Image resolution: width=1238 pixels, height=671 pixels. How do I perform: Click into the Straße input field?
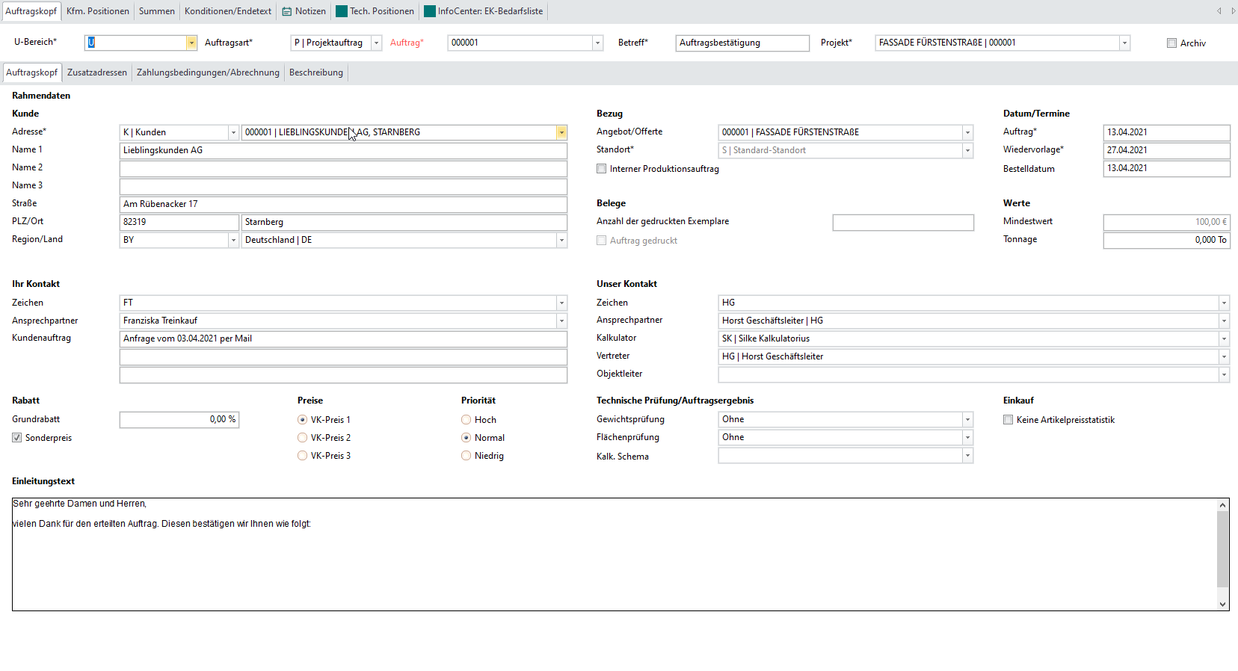click(x=343, y=204)
